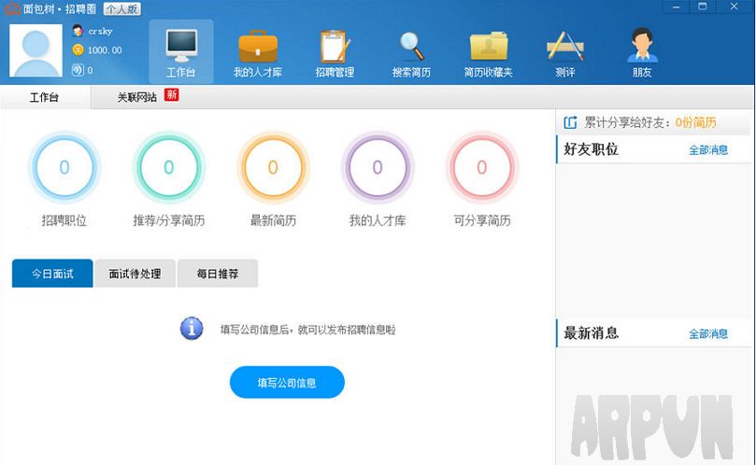Select the 每日推荐 tab
This screenshot has height=465, width=756.
(217, 274)
